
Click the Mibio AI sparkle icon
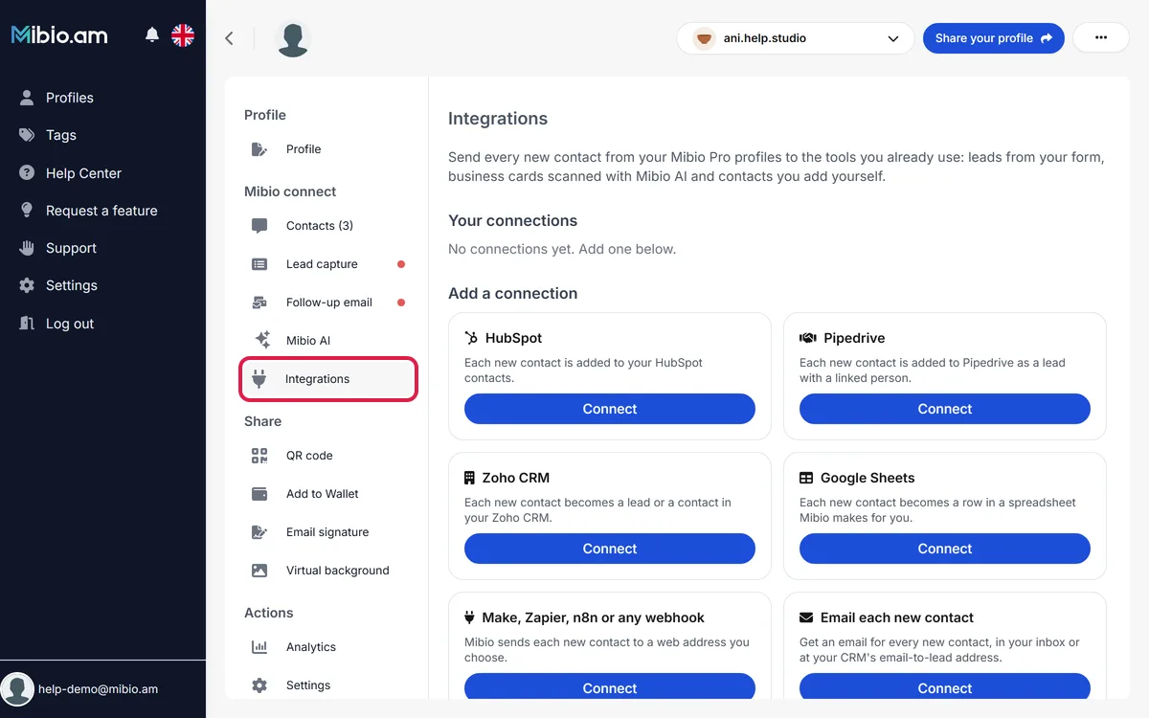point(261,340)
